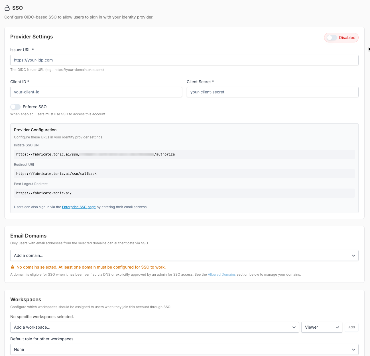Click the Provider Settings heading
370x356 pixels.
tap(32, 37)
